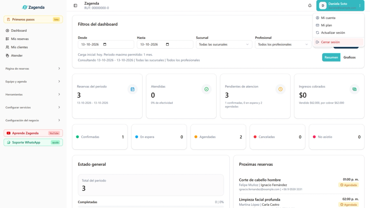This screenshot has width=370, height=208.
Task: Switch to the Resumen tab
Action: tap(331, 57)
